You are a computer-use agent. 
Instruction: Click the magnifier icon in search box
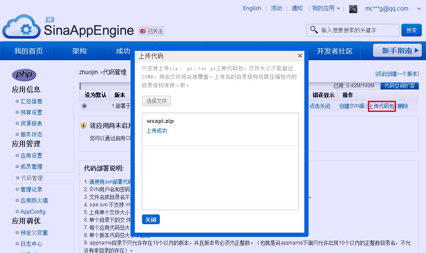pyautogui.click(x=314, y=29)
